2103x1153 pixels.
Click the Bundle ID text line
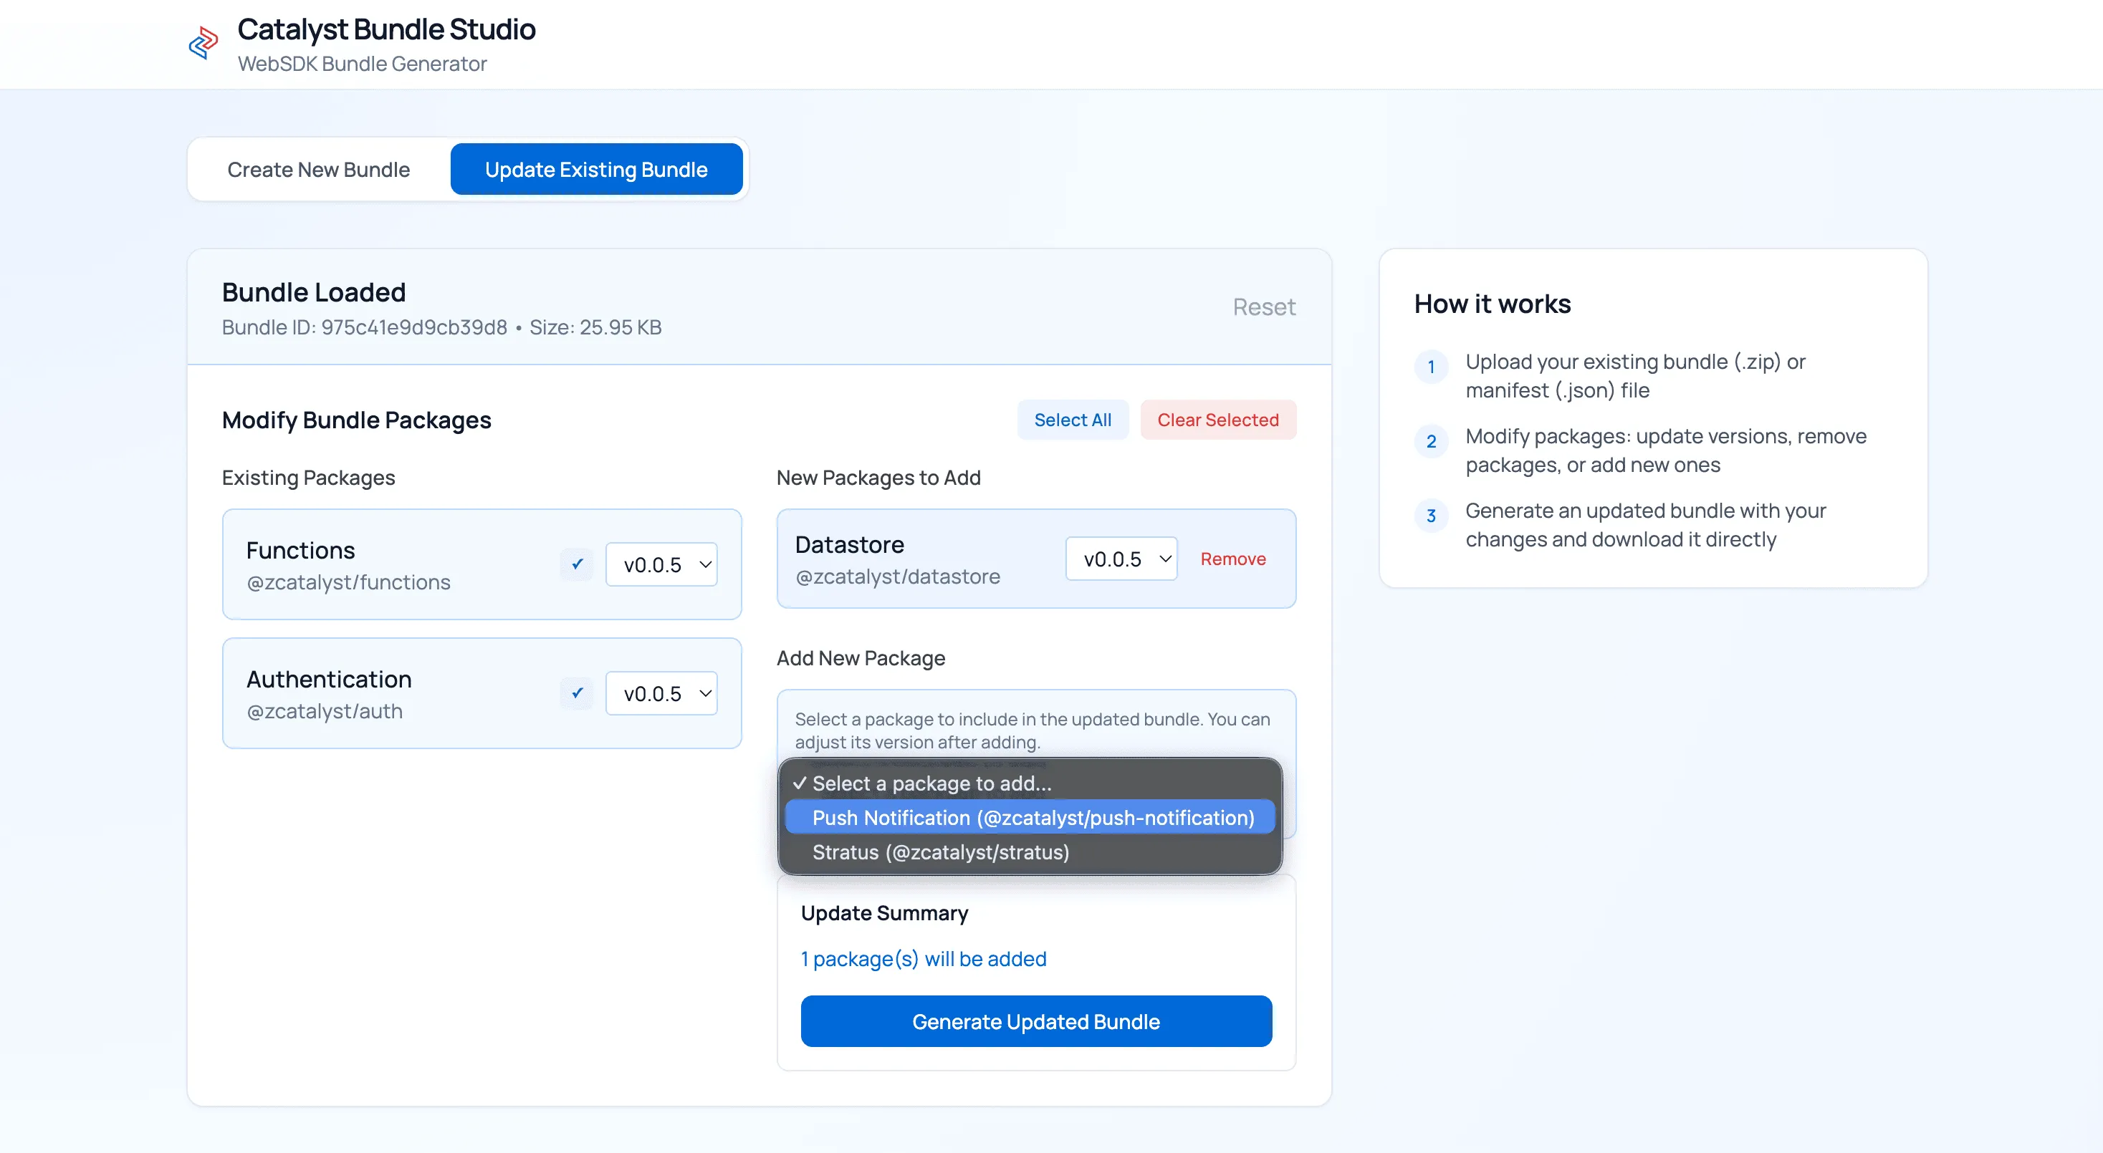pyautogui.click(x=441, y=327)
